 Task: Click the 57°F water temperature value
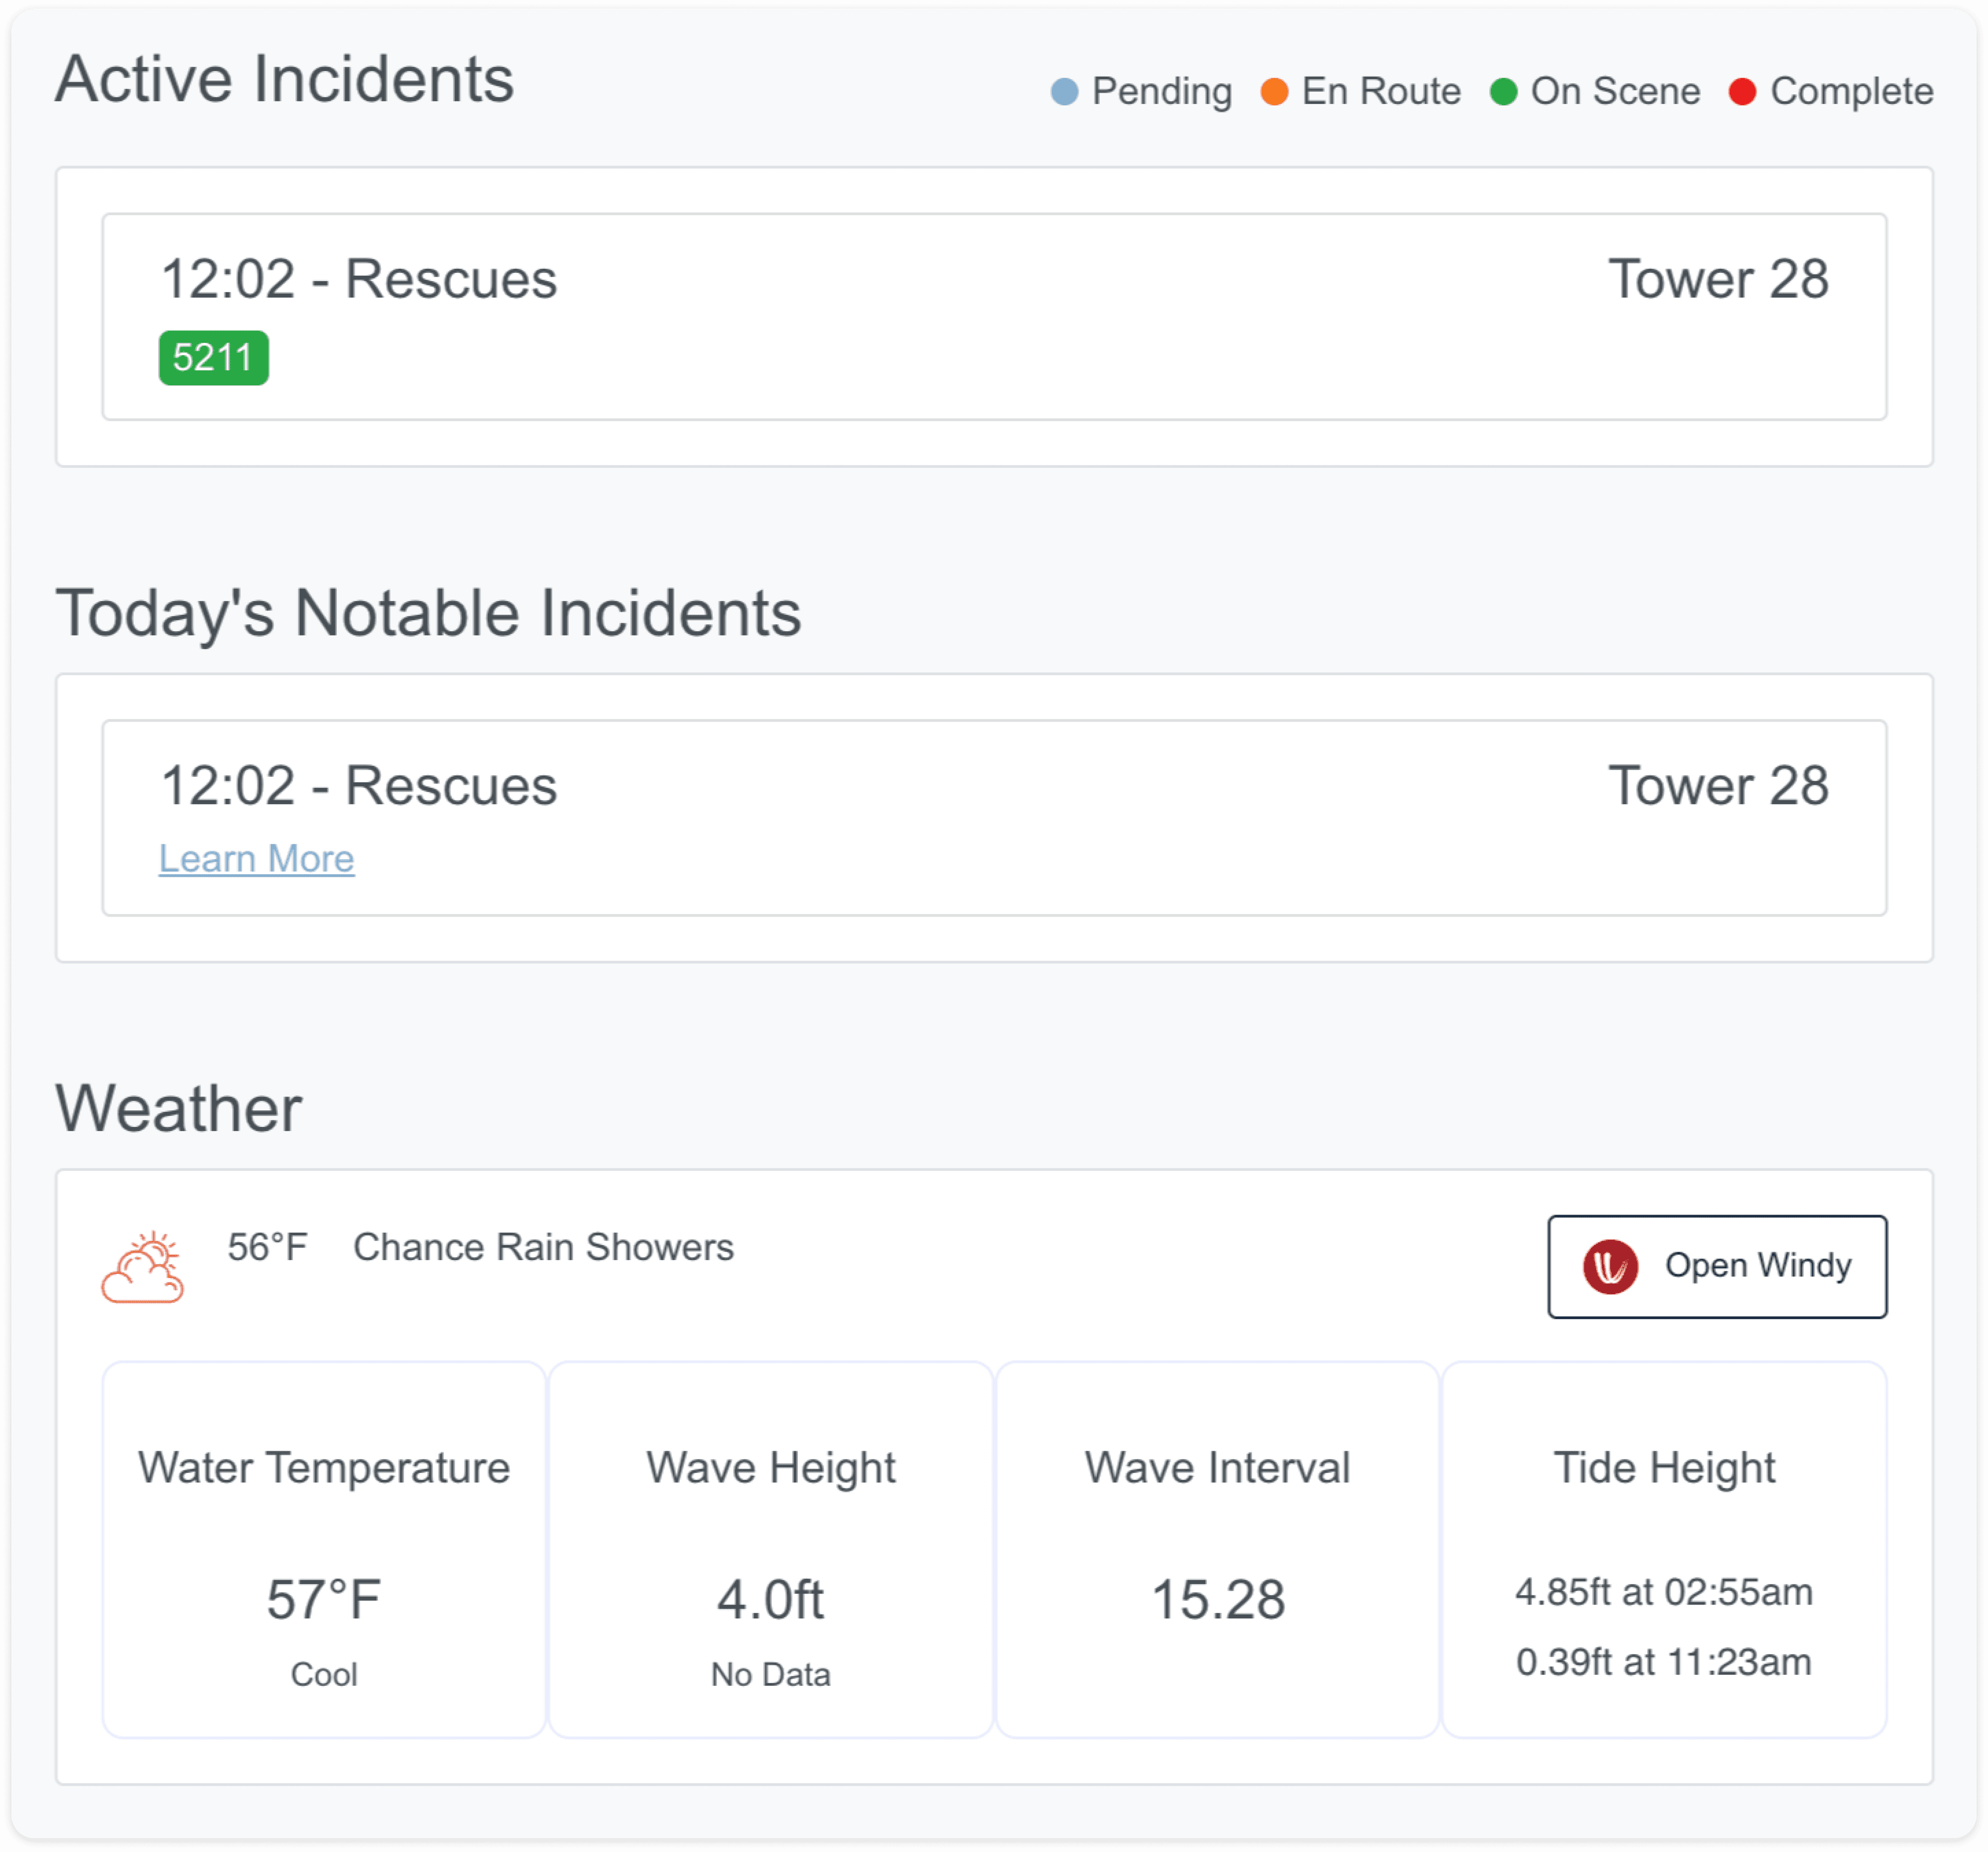[324, 1599]
